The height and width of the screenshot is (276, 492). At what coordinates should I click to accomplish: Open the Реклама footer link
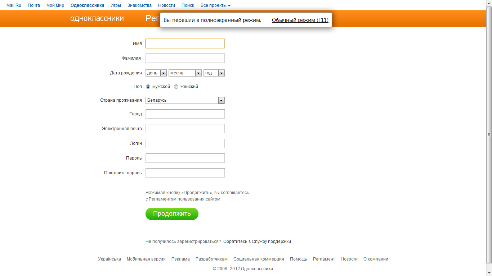(x=180, y=259)
